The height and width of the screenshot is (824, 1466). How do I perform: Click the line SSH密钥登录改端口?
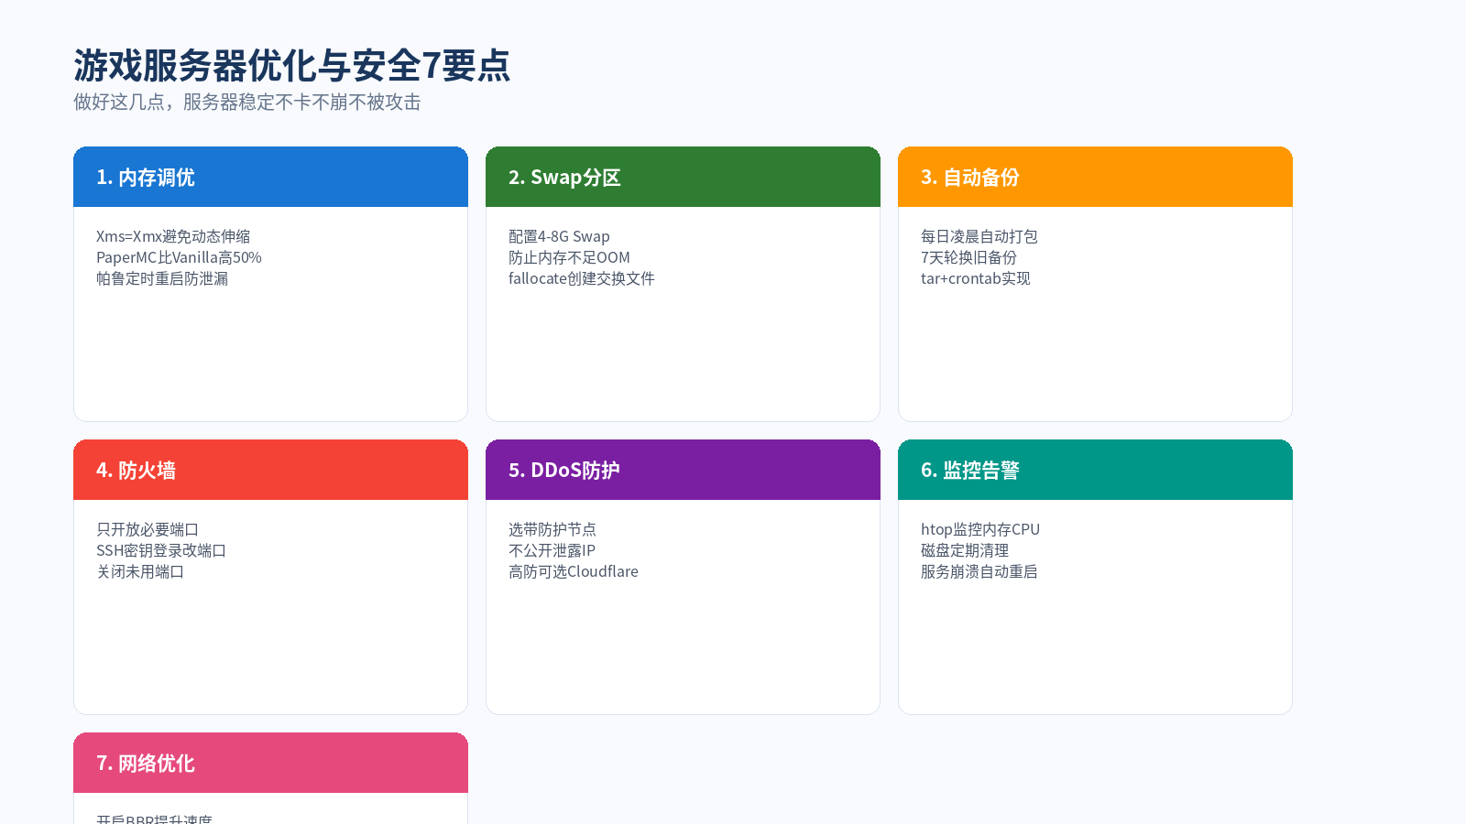[x=161, y=550]
